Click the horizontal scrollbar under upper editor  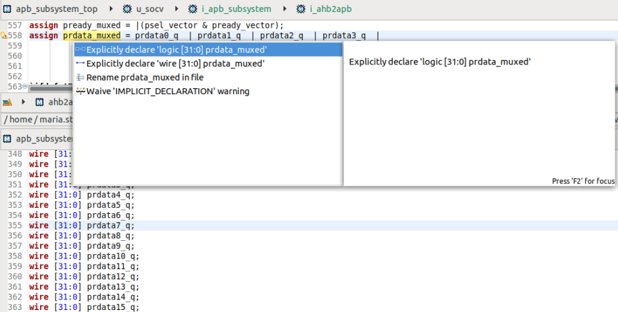tap(51, 88)
